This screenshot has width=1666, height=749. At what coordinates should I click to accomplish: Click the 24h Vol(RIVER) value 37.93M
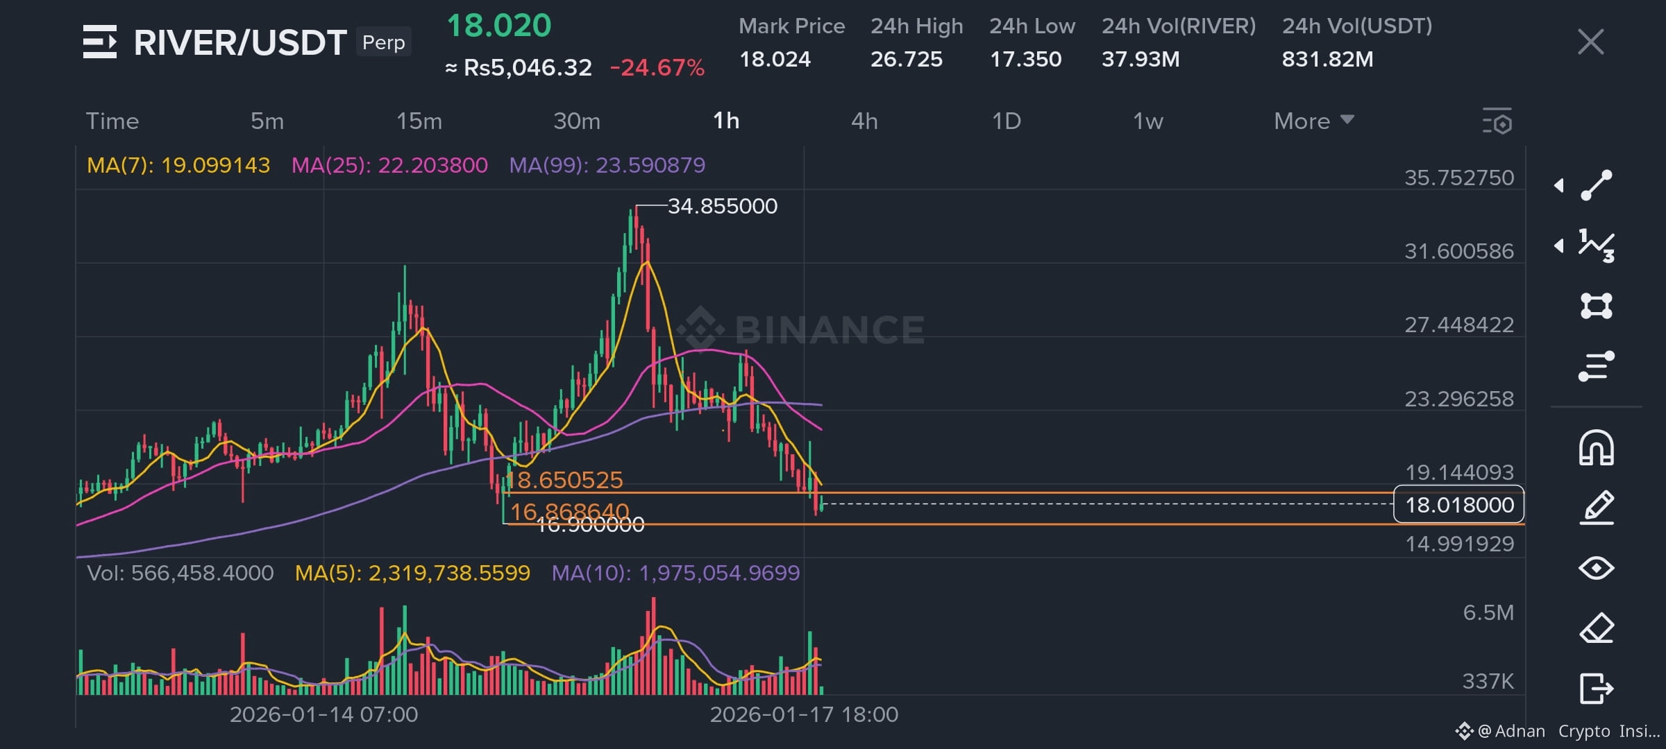pyautogui.click(x=1141, y=59)
